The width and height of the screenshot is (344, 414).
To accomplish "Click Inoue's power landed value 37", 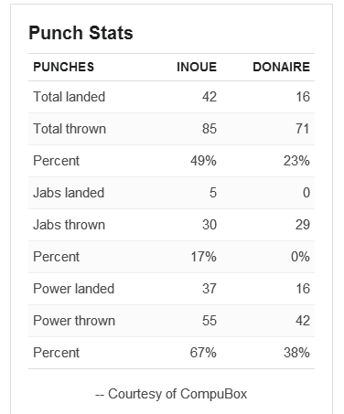I will (210, 289).
